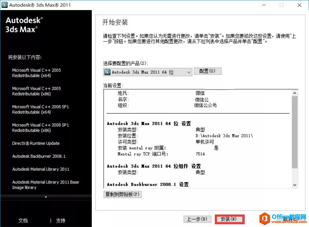Select the Autodesk Material Library 2011 entry
The height and width of the screenshot is (227, 309).
41,169
